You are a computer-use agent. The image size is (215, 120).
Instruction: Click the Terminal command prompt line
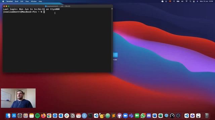coord(24,12)
